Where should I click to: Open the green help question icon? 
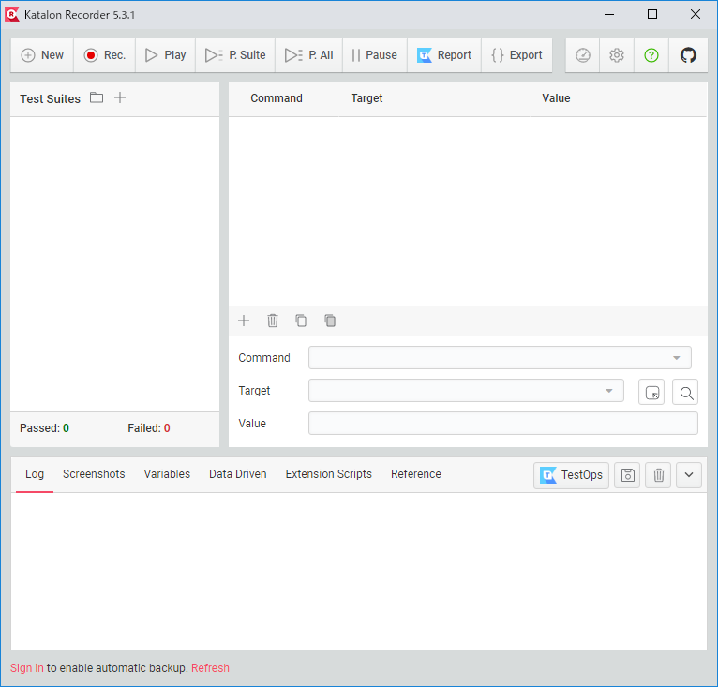coord(651,55)
